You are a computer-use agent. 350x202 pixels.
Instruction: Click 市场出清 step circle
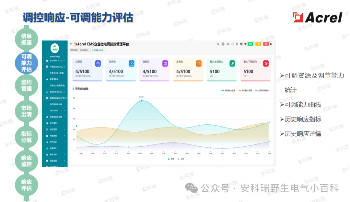click(x=26, y=111)
